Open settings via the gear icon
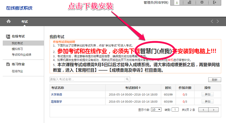 tap(202, 3)
